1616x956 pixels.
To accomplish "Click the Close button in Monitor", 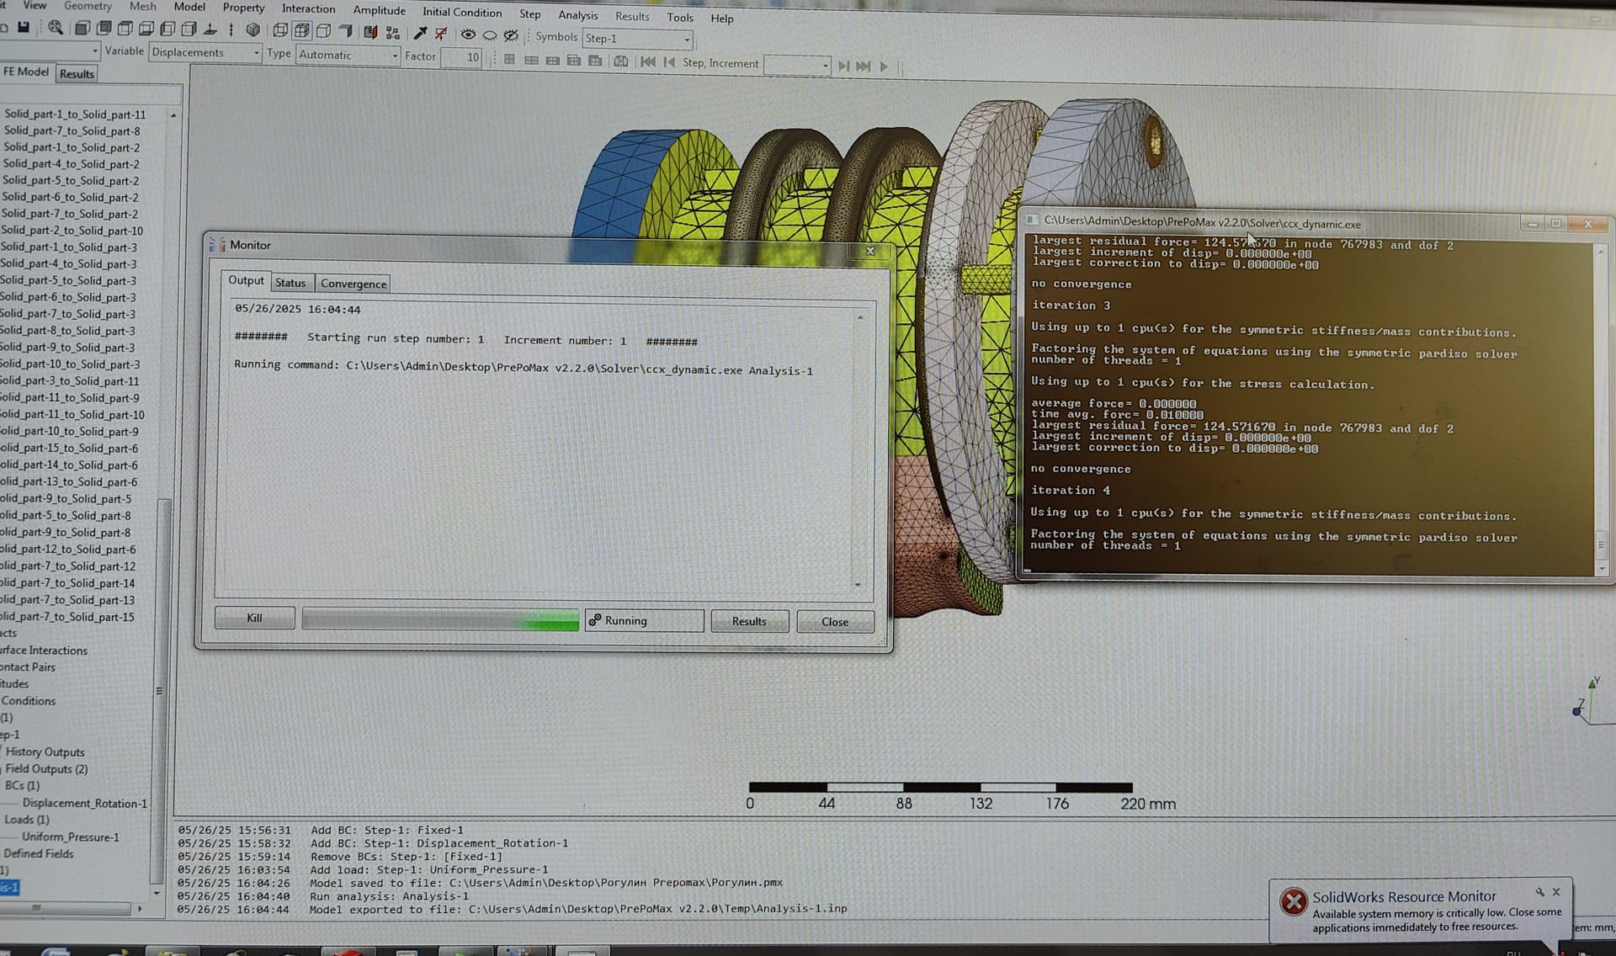I will coord(835,622).
